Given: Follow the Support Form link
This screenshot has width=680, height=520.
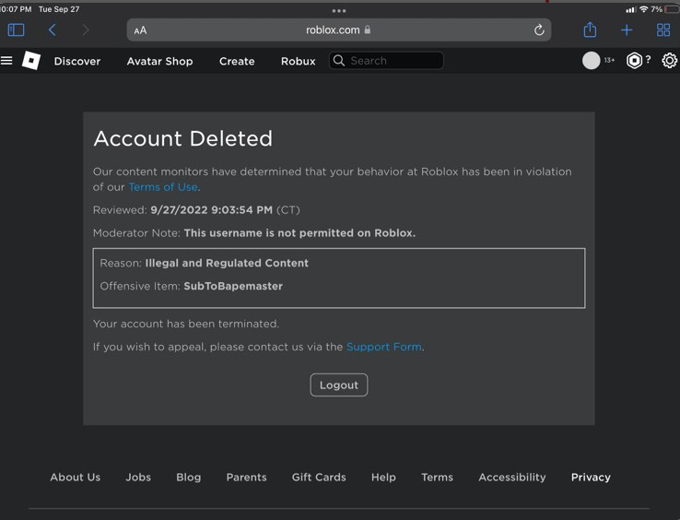Looking at the screenshot, I should tap(384, 347).
